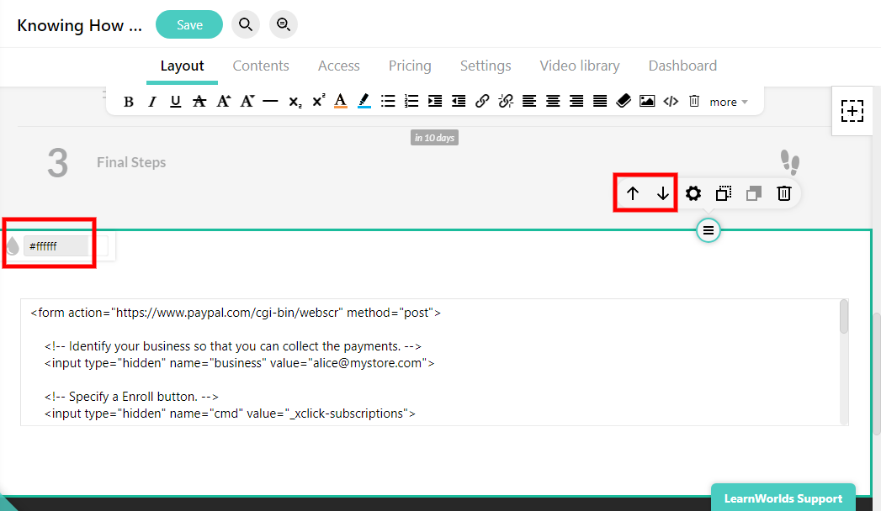Click the trash icon in the text toolbar

[x=694, y=101]
